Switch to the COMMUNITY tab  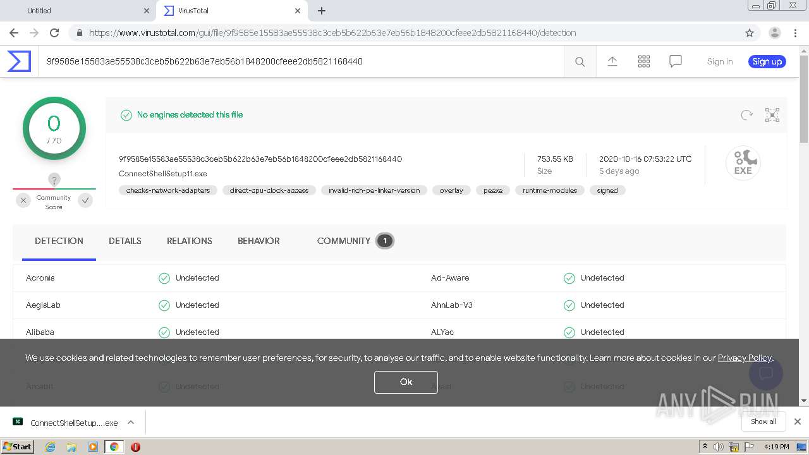click(355, 241)
